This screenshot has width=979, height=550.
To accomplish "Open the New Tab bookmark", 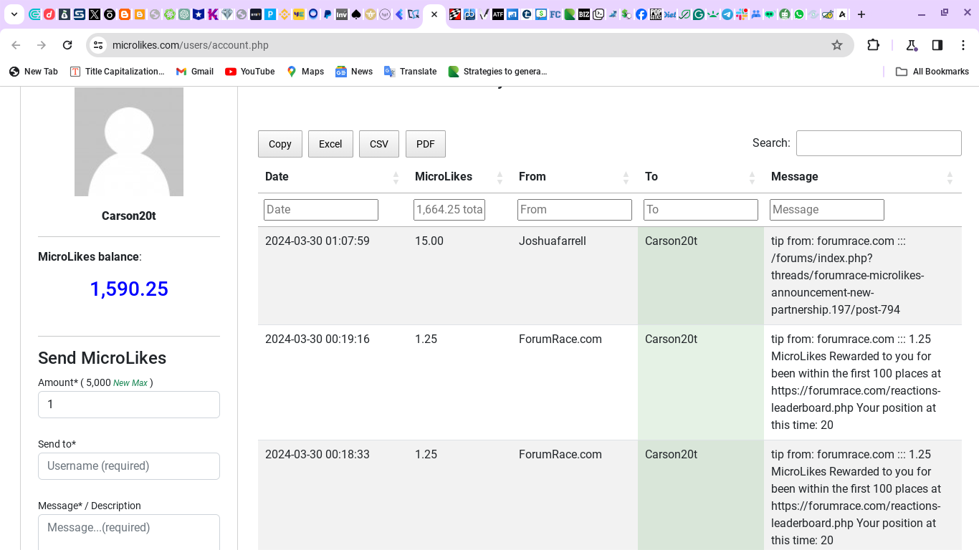I will point(34,72).
